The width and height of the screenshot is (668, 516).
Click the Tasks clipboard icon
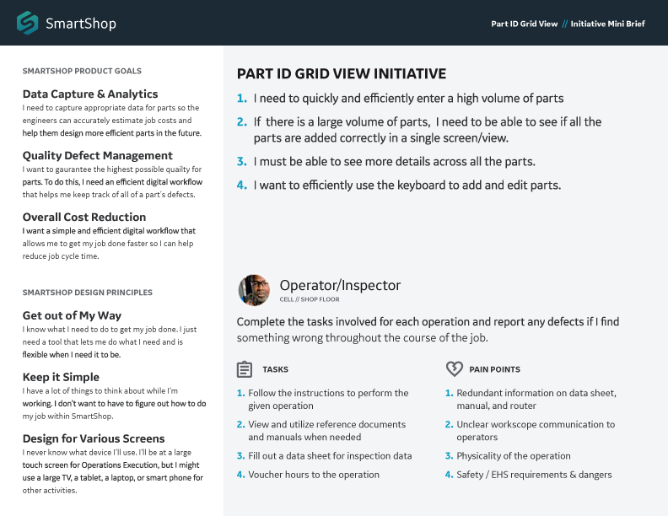coord(245,369)
